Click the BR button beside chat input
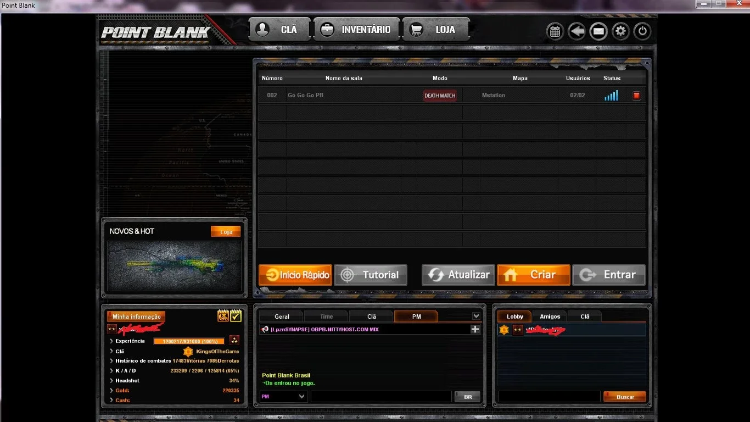This screenshot has height=422, width=750. [468, 397]
